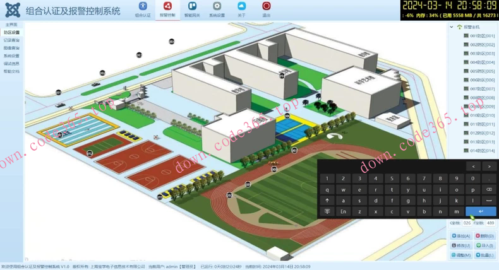499x270 pixels.
Task: Click the m key on virtual keyboard
Action: pyautogui.click(x=456, y=211)
